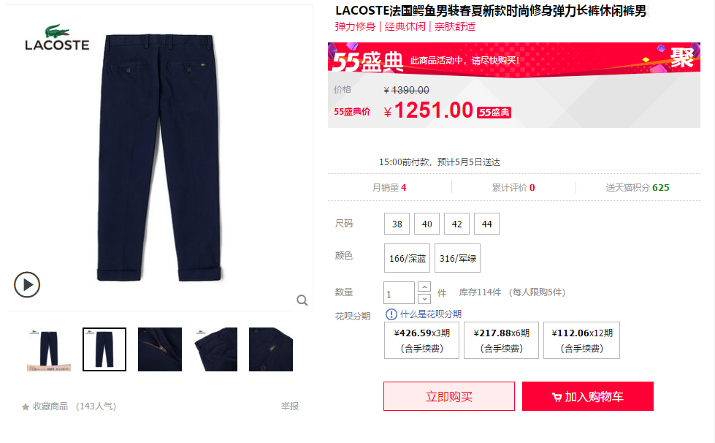Click the Huabei installment info icon
This screenshot has height=443, width=715.
(391, 314)
